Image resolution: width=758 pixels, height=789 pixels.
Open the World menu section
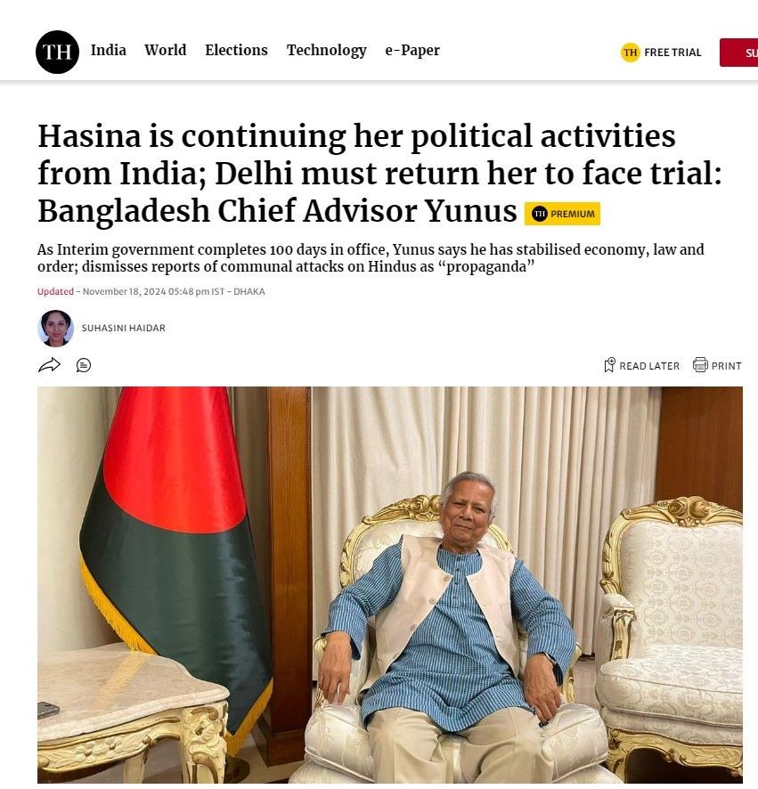coord(165,51)
